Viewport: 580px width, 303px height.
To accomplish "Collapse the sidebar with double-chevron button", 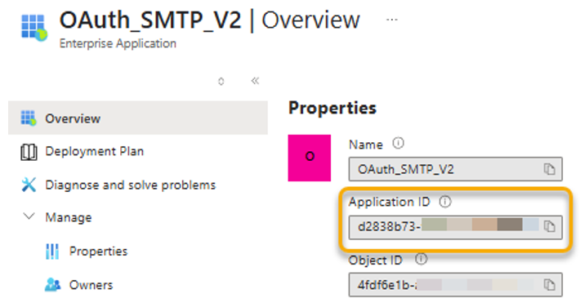I will point(255,81).
